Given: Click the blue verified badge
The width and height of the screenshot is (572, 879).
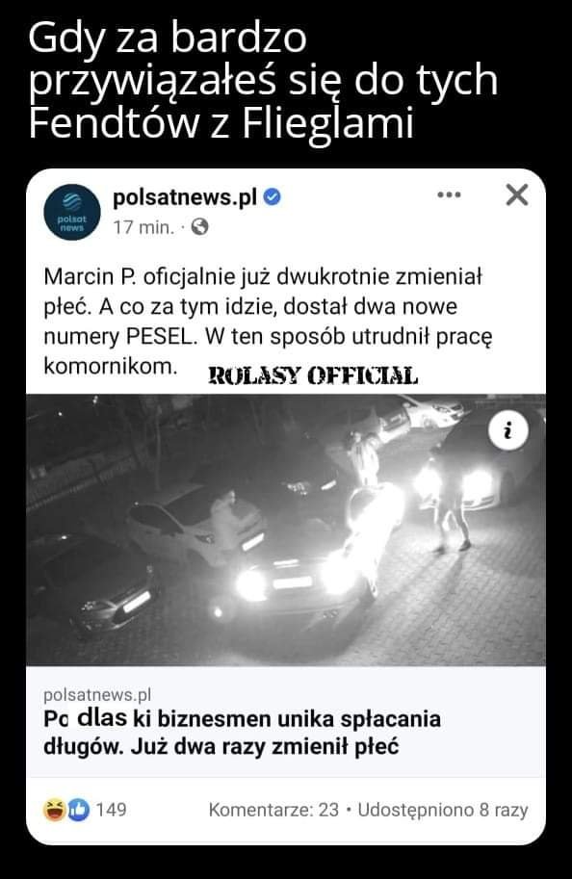Looking at the screenshot, I should pos(272,197).
